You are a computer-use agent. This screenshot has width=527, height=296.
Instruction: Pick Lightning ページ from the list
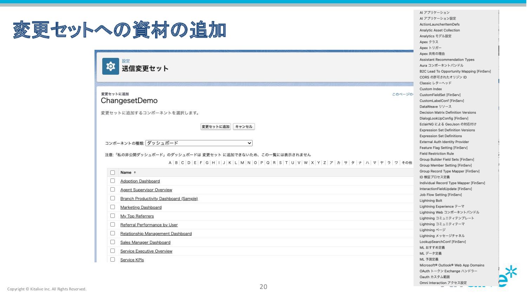(432, 230)
